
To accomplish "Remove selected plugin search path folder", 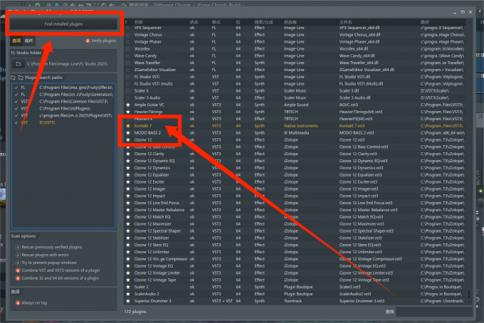I will pos(21,78).
